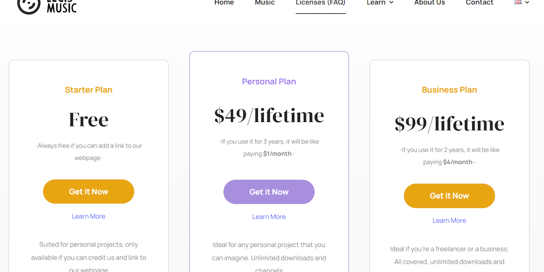Expand the Learn menu dropdown
Screen dimensions: 544x272
pyautogui.click(x=380, y=3)
